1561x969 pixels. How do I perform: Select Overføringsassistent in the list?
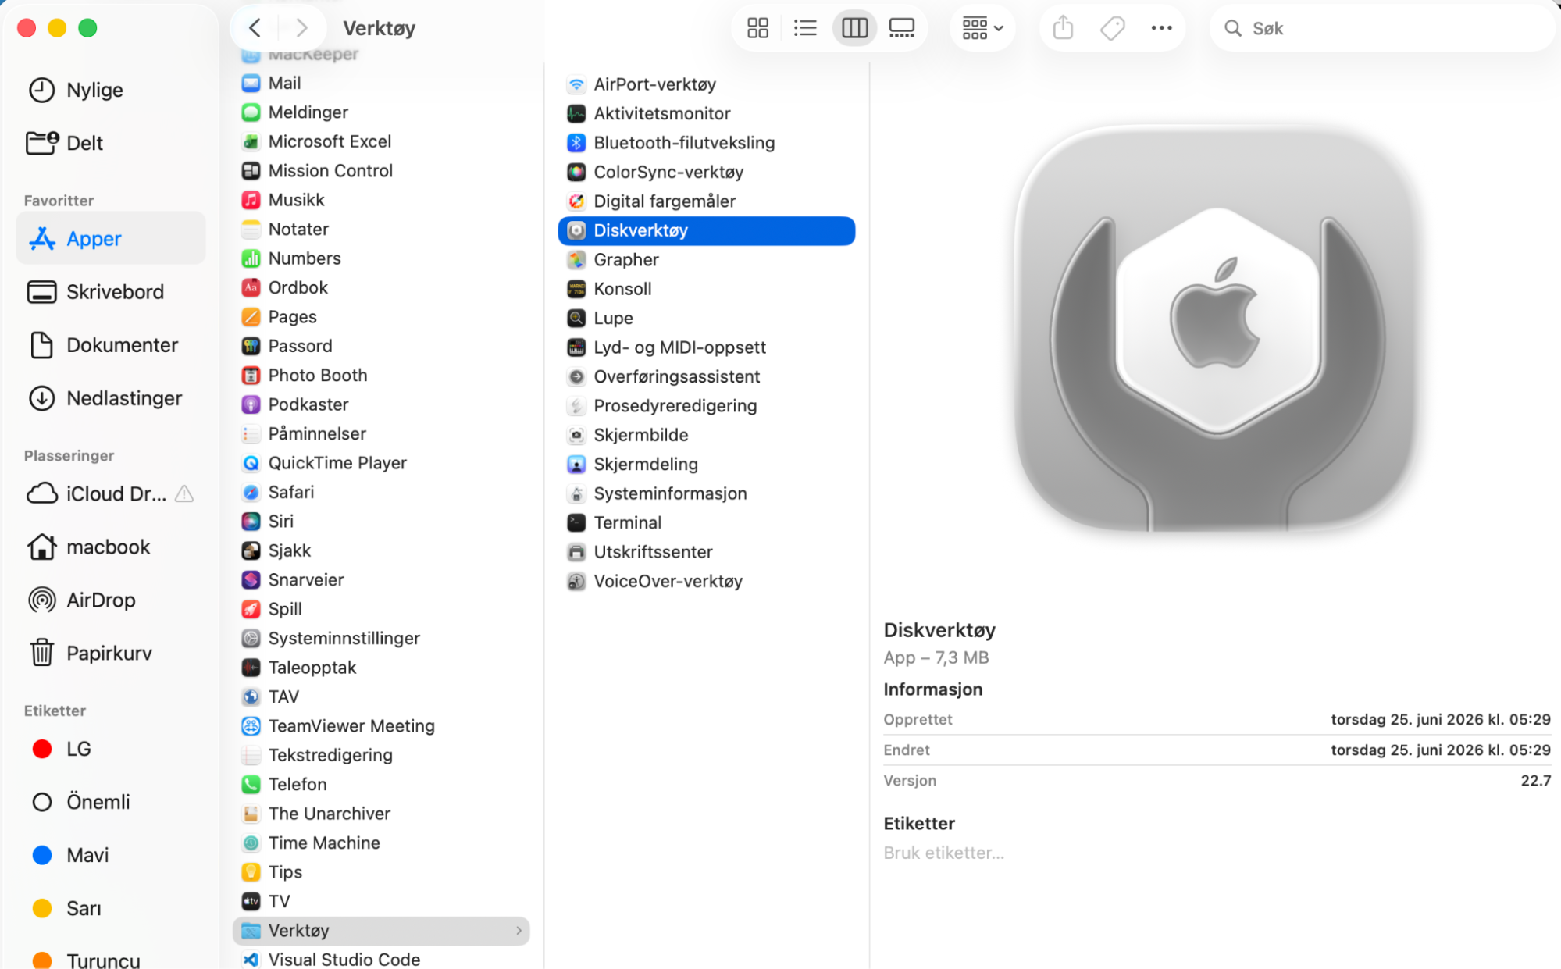706,376
